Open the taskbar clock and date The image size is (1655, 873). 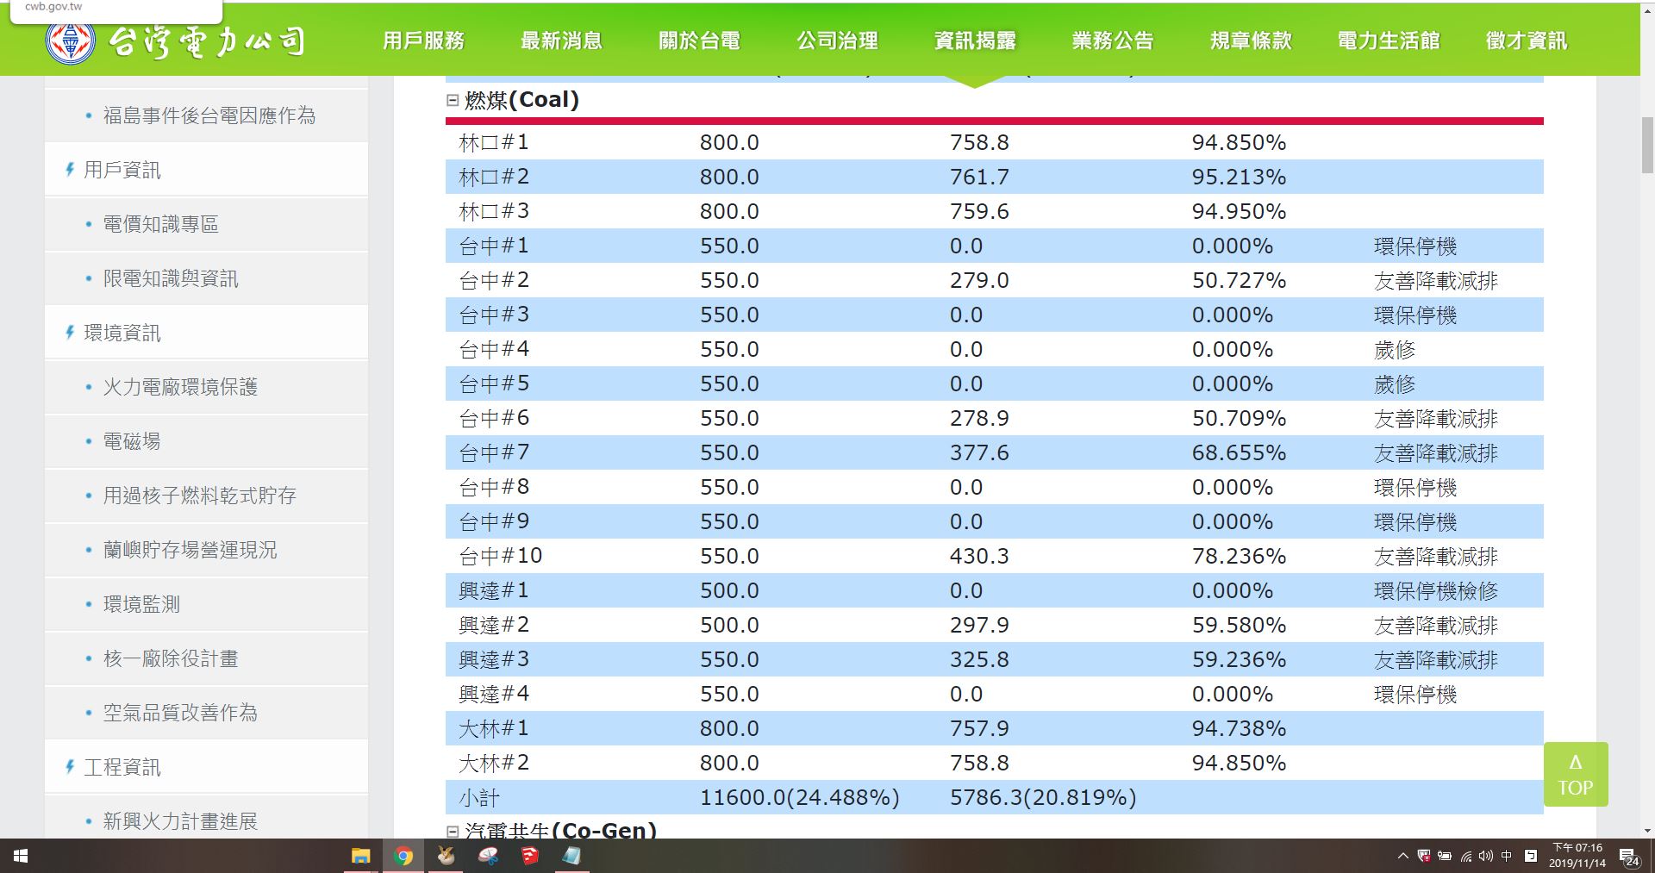click(1577, 856)
